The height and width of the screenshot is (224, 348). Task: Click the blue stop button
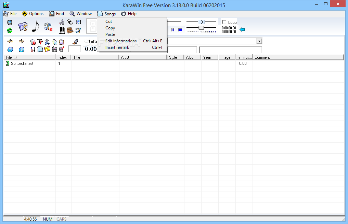coord(180,30)
